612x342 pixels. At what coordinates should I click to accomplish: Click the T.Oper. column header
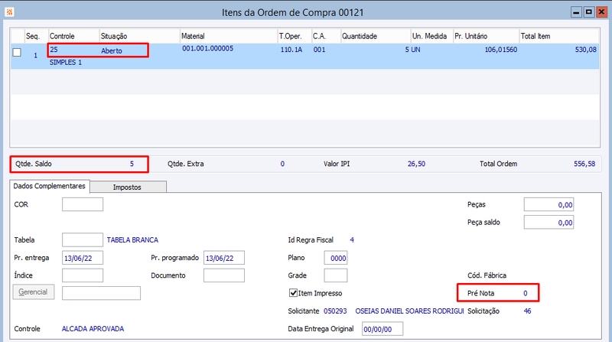295,36
